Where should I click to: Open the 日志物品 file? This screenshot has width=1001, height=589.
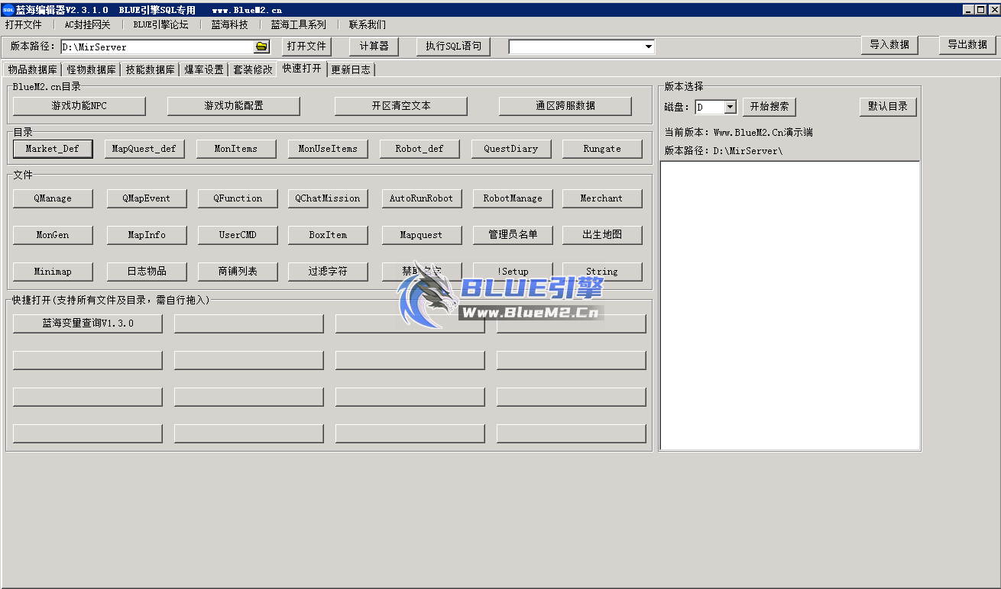click(x=147, y=272)
